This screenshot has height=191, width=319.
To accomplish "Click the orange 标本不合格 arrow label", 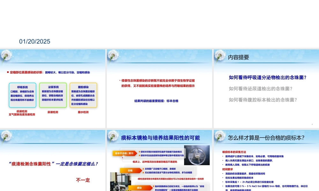I will pyautogui.click(x=125, y=153).
